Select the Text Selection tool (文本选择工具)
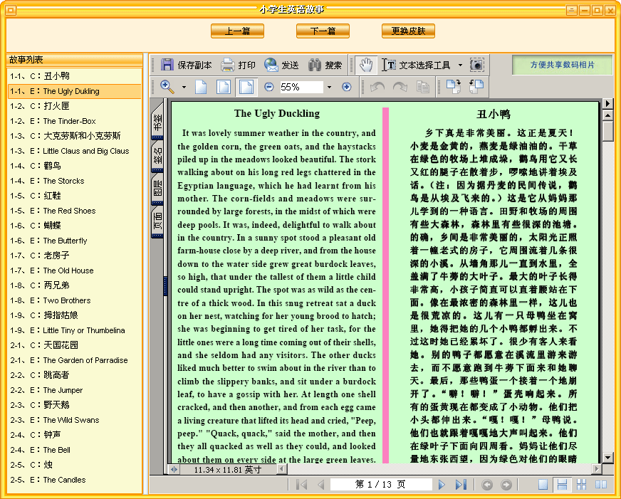Viewport: 621px width, 499px height. click(x=416, y=65)
